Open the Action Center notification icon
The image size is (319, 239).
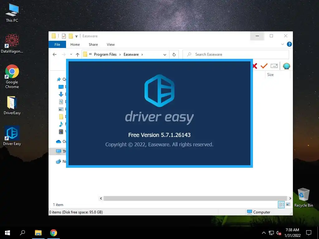(309, 233)
